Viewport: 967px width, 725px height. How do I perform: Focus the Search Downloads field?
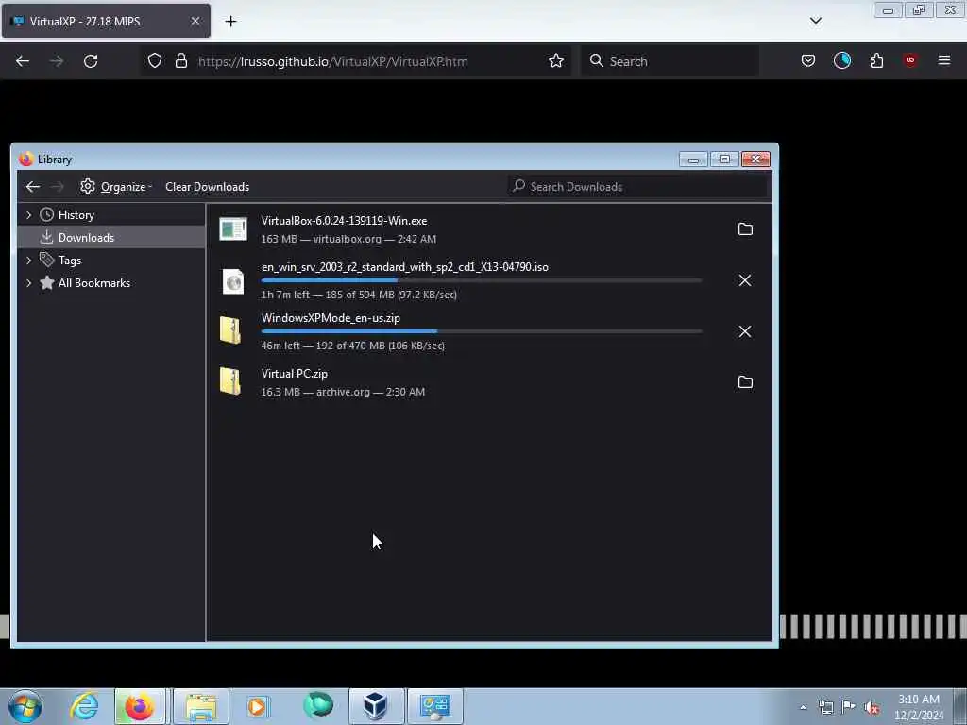coord(639,186)
